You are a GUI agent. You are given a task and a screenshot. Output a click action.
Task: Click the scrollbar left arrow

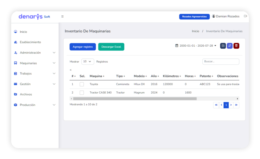click(71, 99)
